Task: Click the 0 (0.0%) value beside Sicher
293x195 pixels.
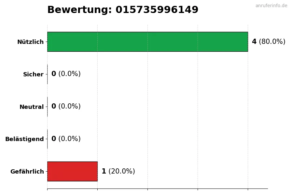Action: (x=66, y=74)
